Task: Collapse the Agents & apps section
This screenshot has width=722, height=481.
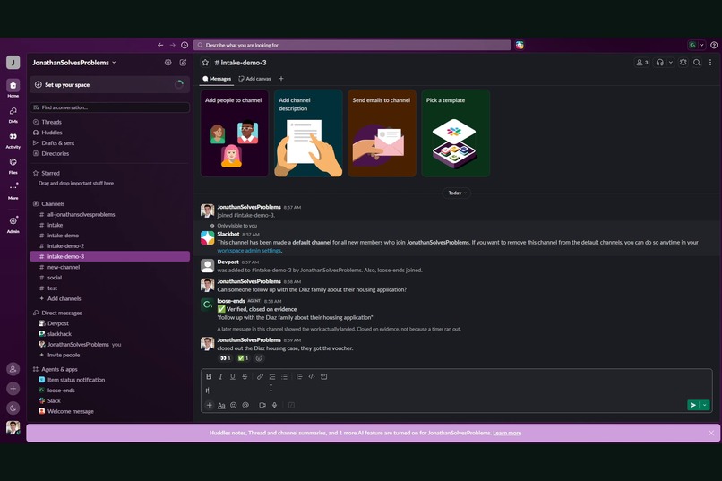Action: 56,369
